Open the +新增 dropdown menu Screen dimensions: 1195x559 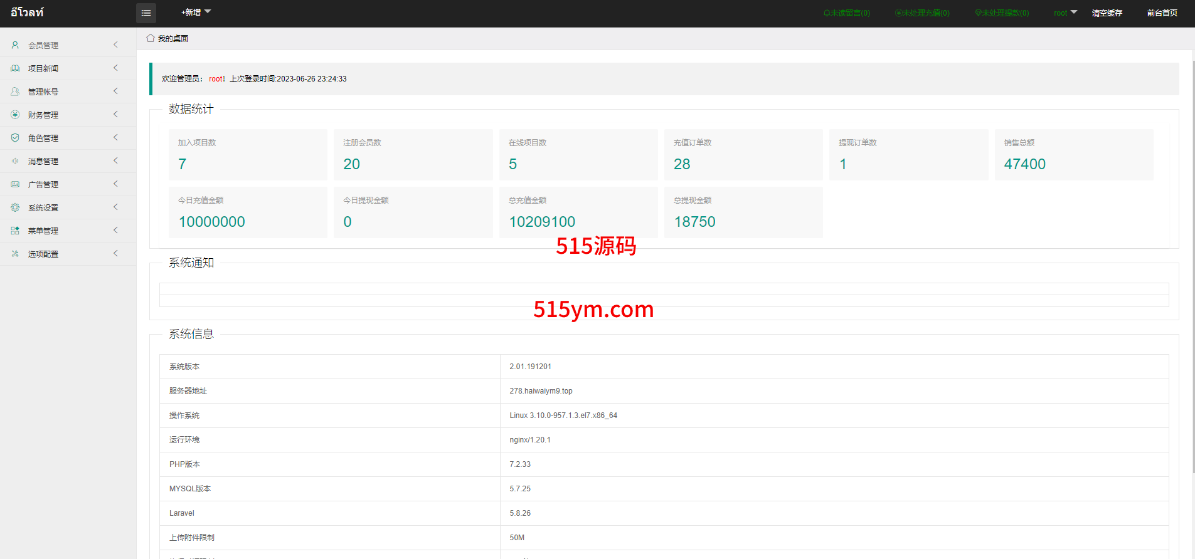(196, 13)
